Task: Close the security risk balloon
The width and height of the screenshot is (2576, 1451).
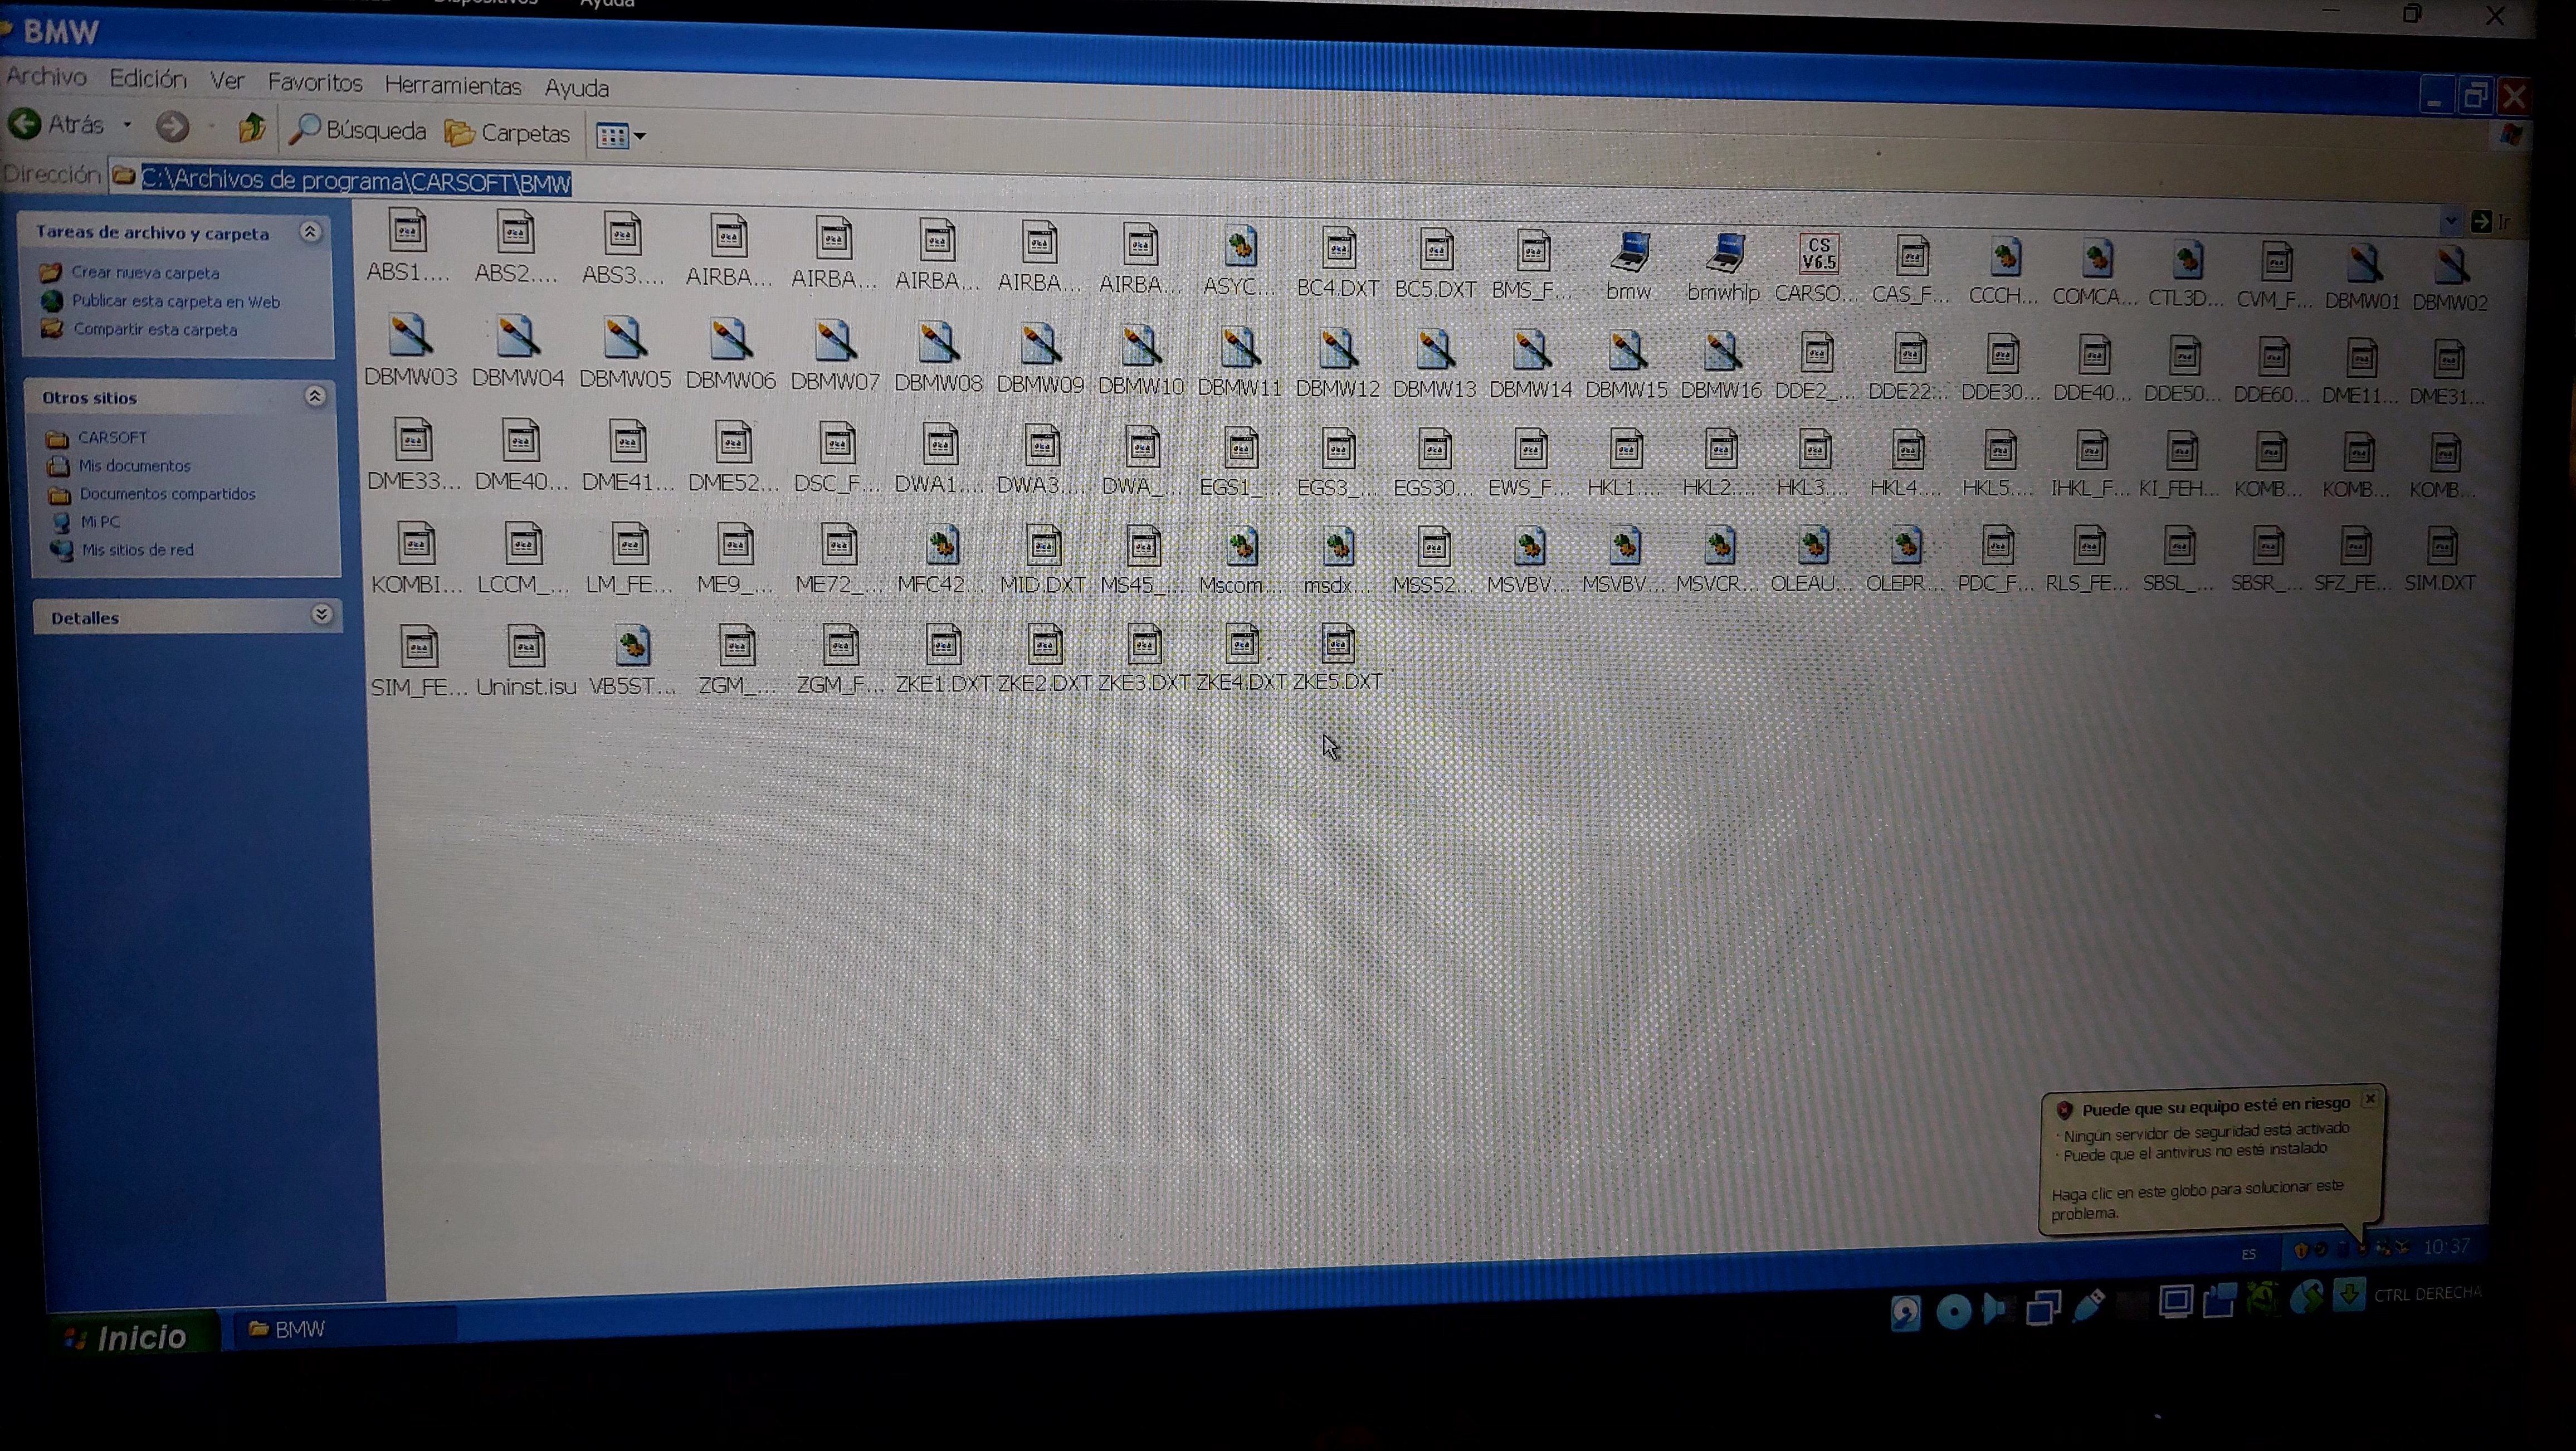Action: (2369, 1098)
